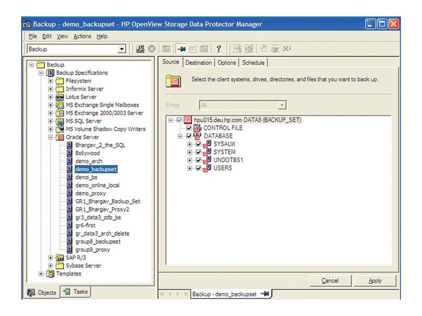This screenshot has height=316, width=422.
Task: Switch to the Destination tab
Action: point(199,62)
